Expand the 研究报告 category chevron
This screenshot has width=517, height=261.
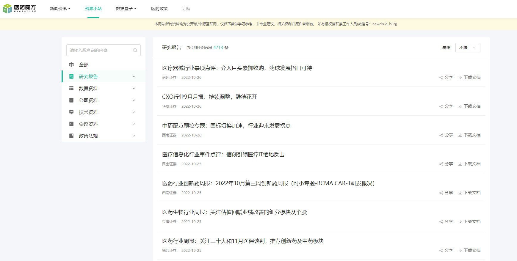[x=134, y=76]
